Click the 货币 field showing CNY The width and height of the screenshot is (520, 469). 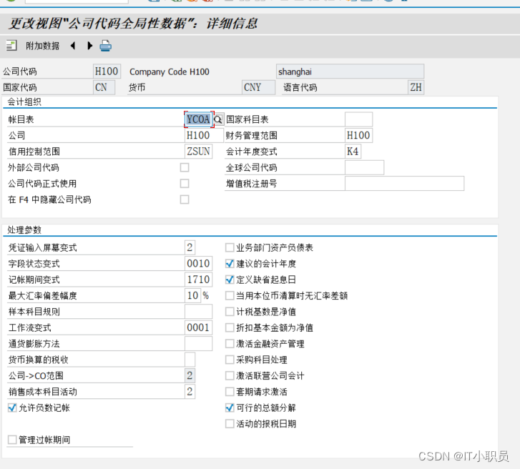pyautogui.click(x=258, y=87)
